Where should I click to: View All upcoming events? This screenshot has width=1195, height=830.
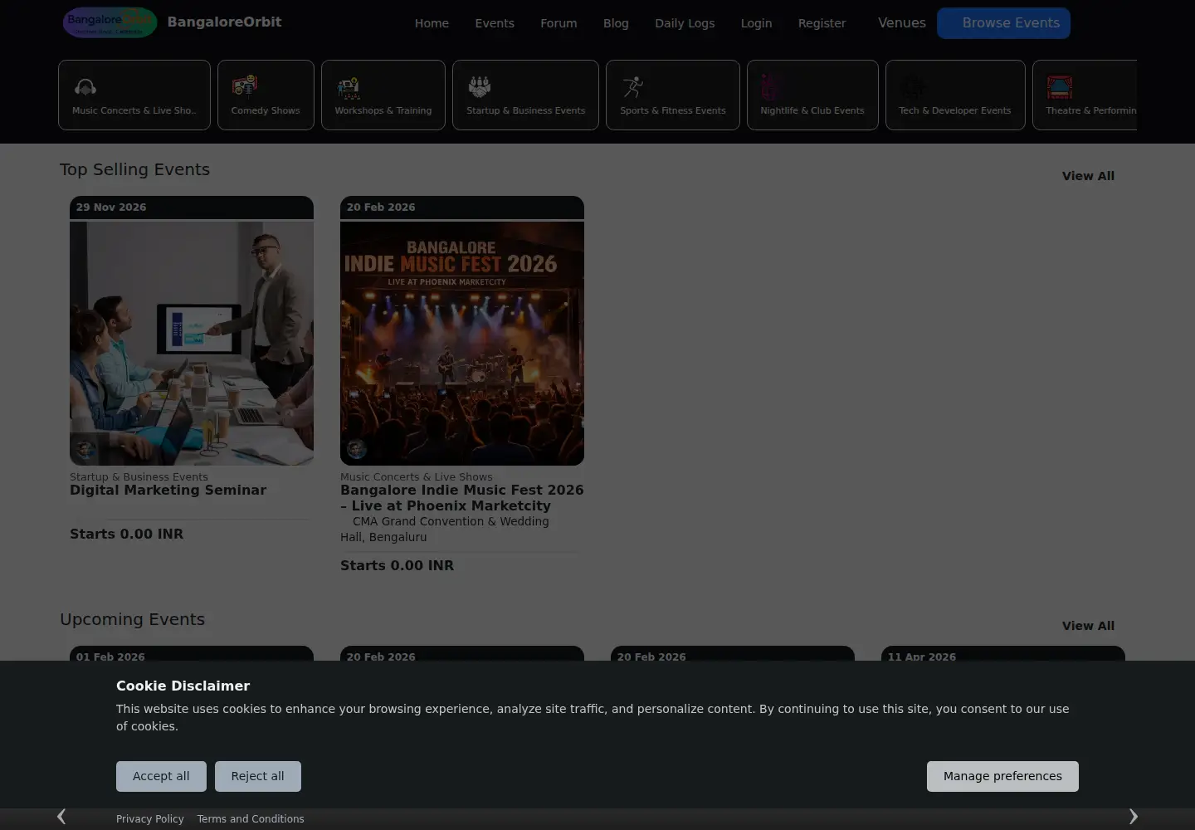[x=1088, y=626]
